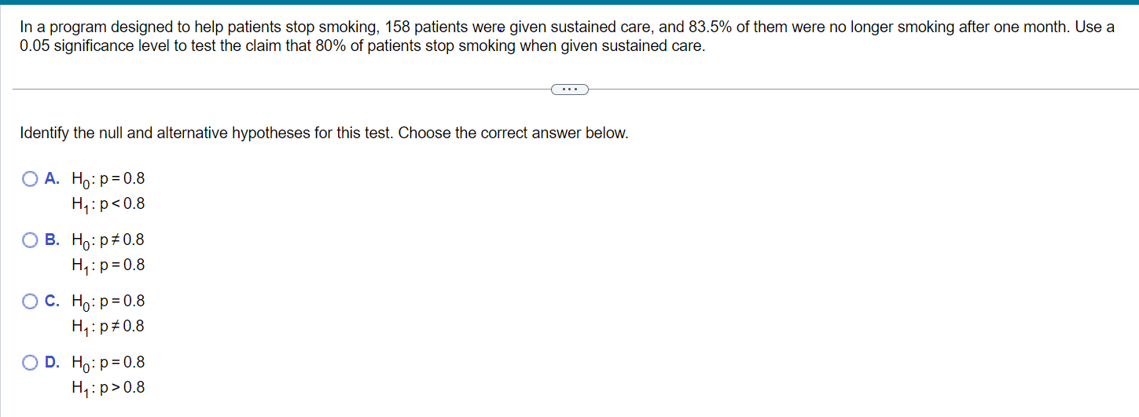Image resolution: width=1139 pixels, height=417 pixels.
Task: Click H0: p=0.8 in option D
Action: (x=108, y=363)
